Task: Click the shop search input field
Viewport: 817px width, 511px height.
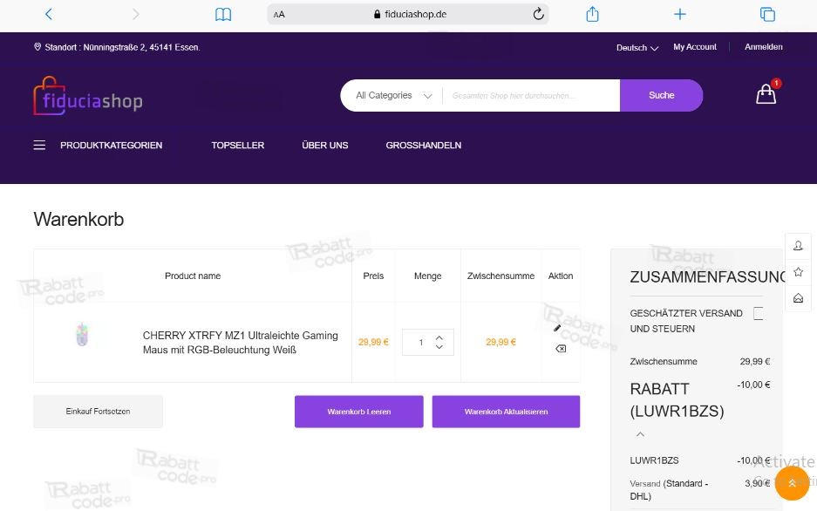Action: (x=532, y=95)
